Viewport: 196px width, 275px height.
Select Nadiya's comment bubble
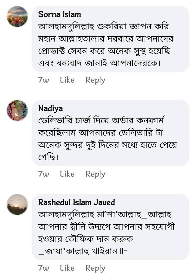click(110, 133)
